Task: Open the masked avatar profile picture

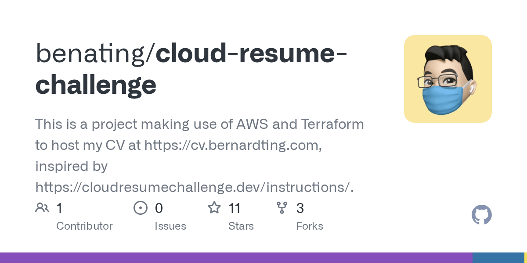Action: click(x=448, y=79)
